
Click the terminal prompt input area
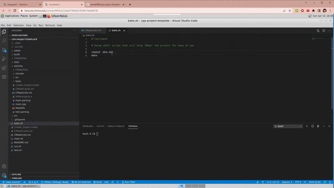(x=97, y=134)
